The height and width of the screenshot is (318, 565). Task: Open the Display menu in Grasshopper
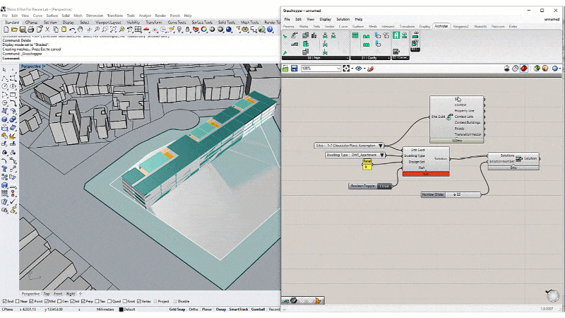click(x=325, y=19)
